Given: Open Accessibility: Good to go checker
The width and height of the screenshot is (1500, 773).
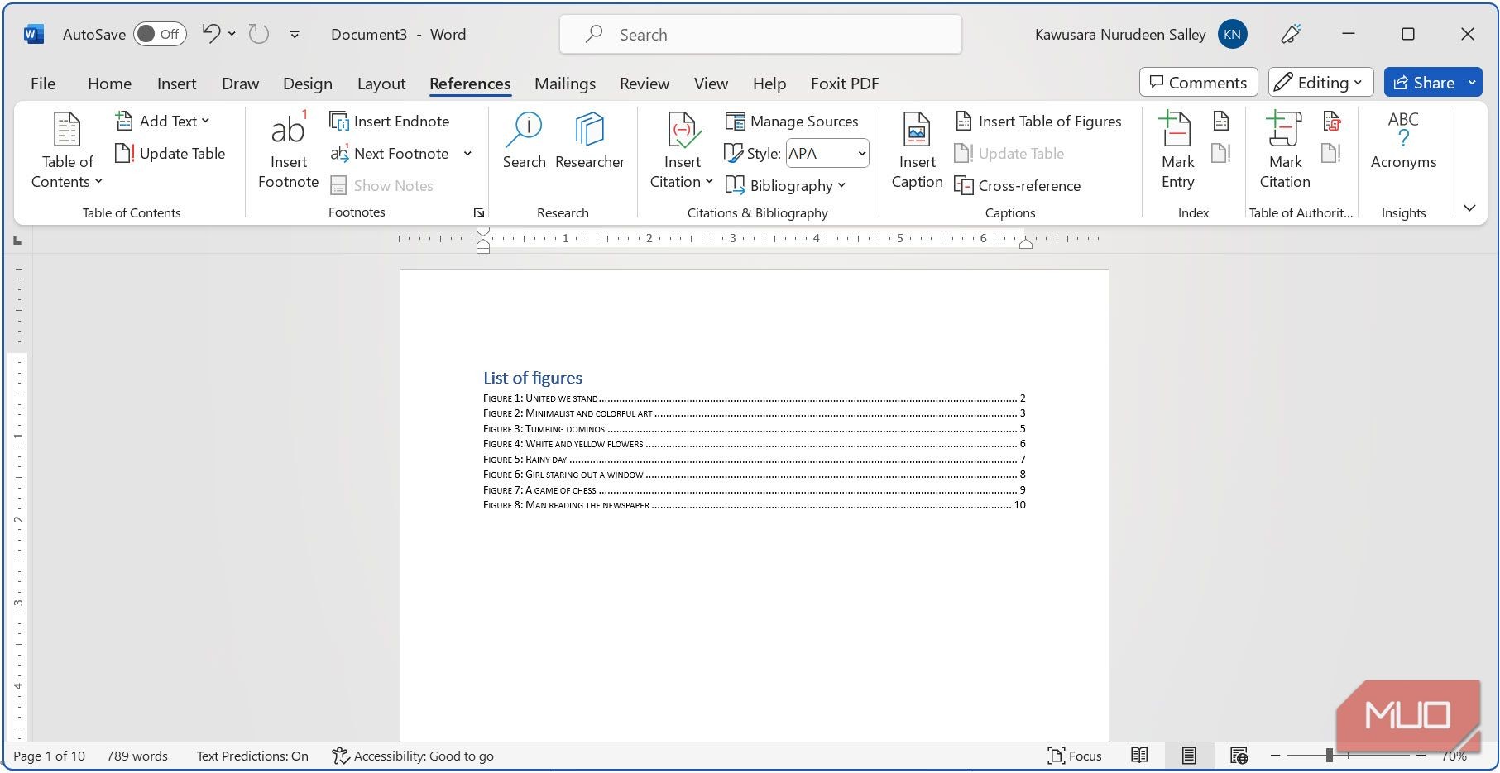Looking at the screenshot, I should (412, 756).
